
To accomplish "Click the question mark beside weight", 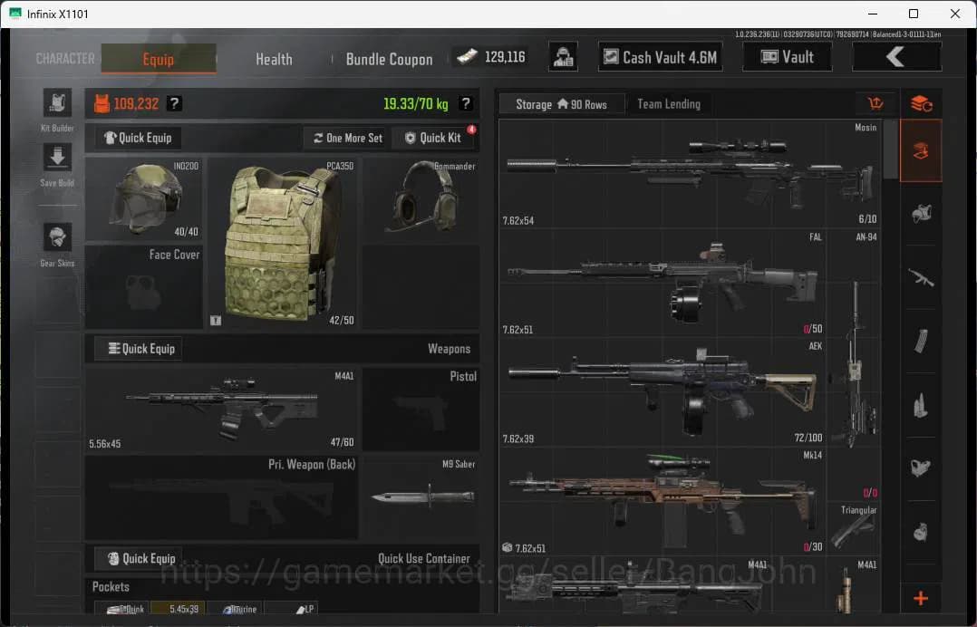I will [x=466, y=103].
